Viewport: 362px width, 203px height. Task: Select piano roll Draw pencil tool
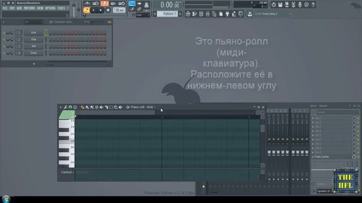pos(83,107)
